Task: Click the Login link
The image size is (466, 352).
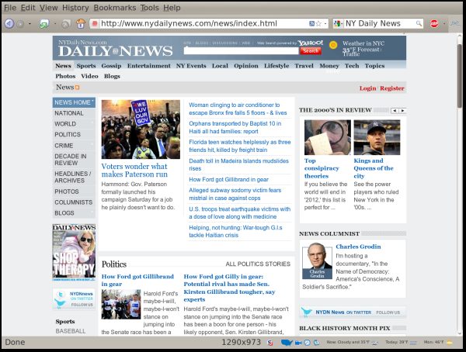Action: [367, 88]
